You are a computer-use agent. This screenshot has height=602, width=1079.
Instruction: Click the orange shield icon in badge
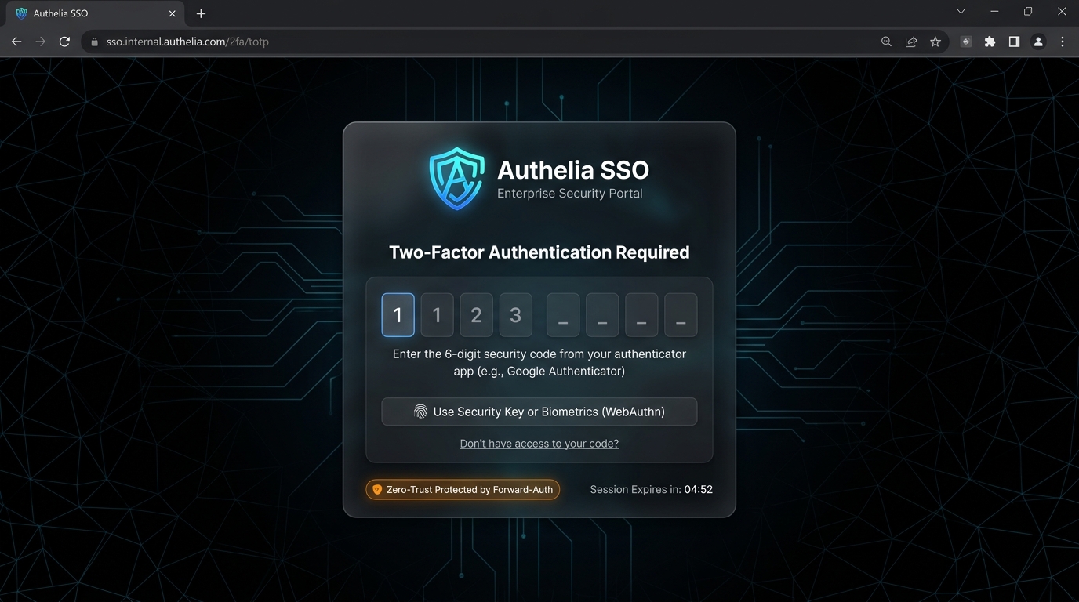(x=377, y=489)
